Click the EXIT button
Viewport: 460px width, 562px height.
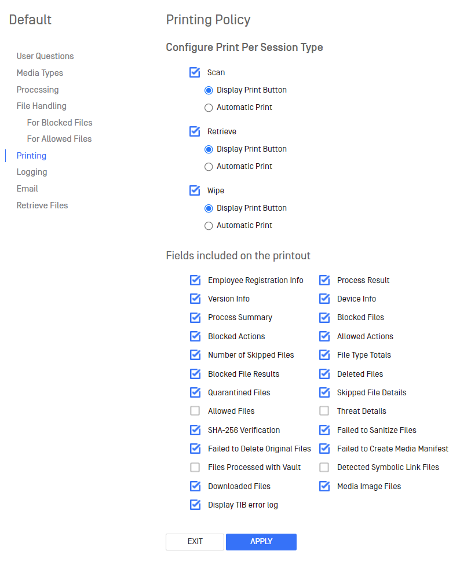coord(195,542)
